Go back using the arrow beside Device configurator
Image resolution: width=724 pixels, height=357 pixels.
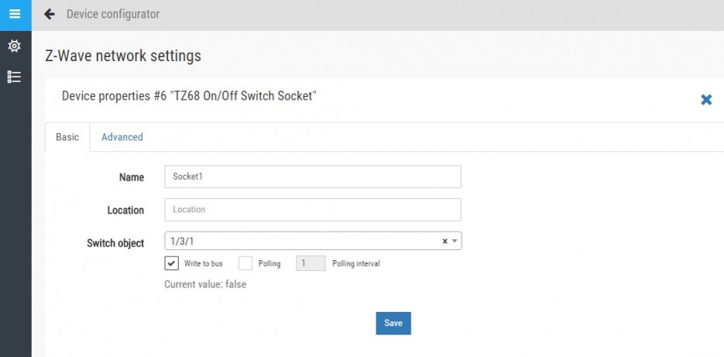click(x=50, y=14)
